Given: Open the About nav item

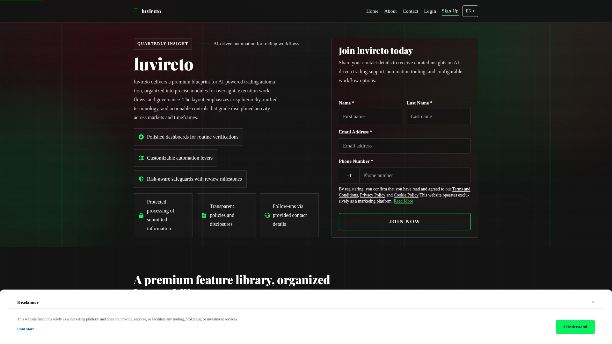Looking at the screenshot, I should click(x=390, y=11).
